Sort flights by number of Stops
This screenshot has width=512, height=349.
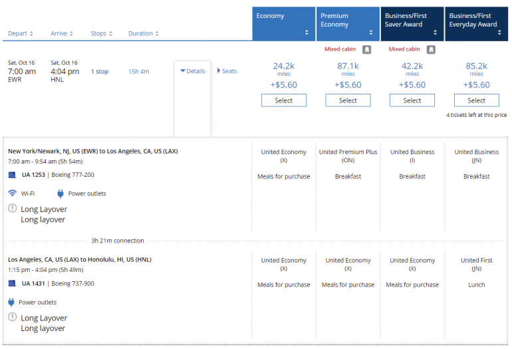point(102,33)
